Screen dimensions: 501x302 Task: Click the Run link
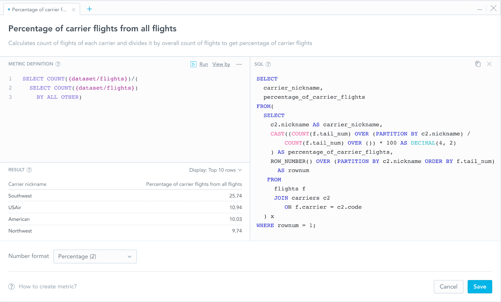(203, 64)
